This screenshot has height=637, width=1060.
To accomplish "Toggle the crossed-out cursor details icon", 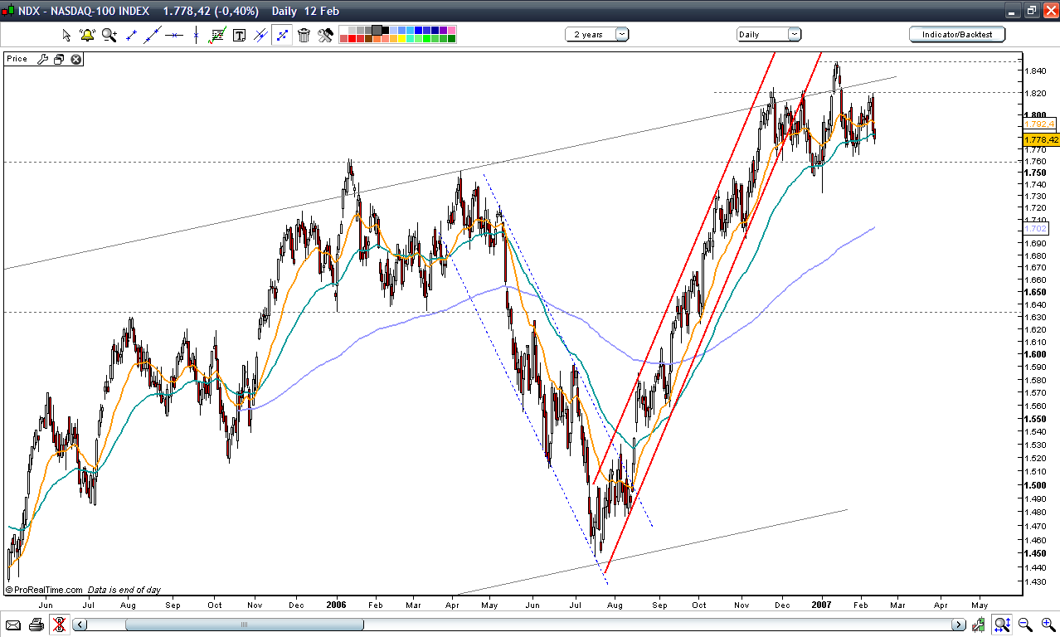I will click(59, 625).
